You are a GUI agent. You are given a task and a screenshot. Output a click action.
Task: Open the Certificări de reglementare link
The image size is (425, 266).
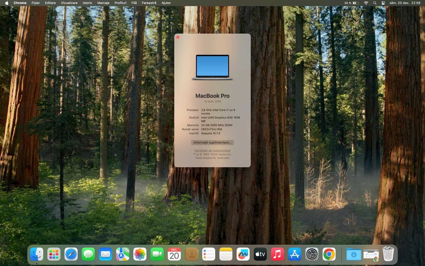click(x=212, y=151)
